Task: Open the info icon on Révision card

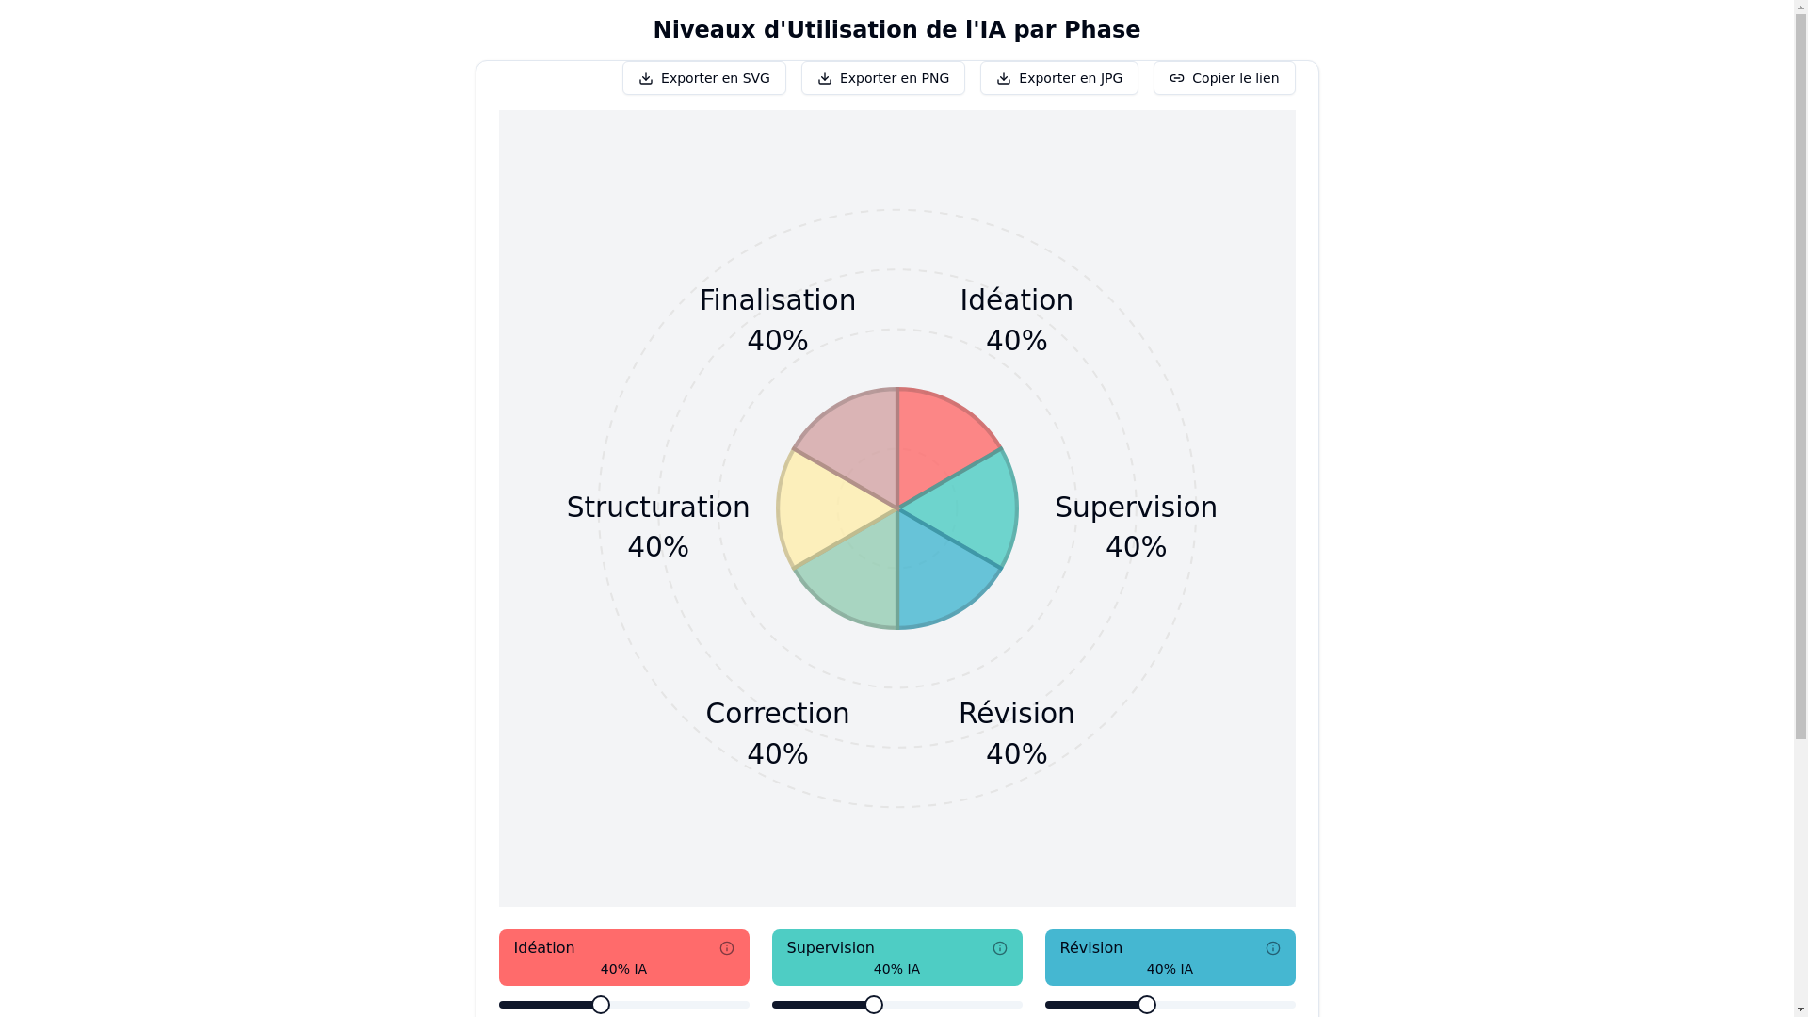Action: (x=1273, y=948)
